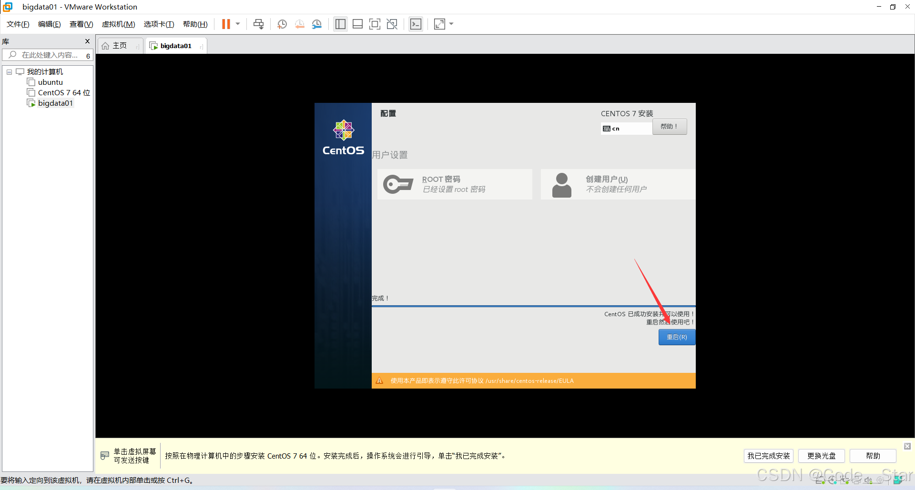Switch to the 主页 home tab

point(120,46)
